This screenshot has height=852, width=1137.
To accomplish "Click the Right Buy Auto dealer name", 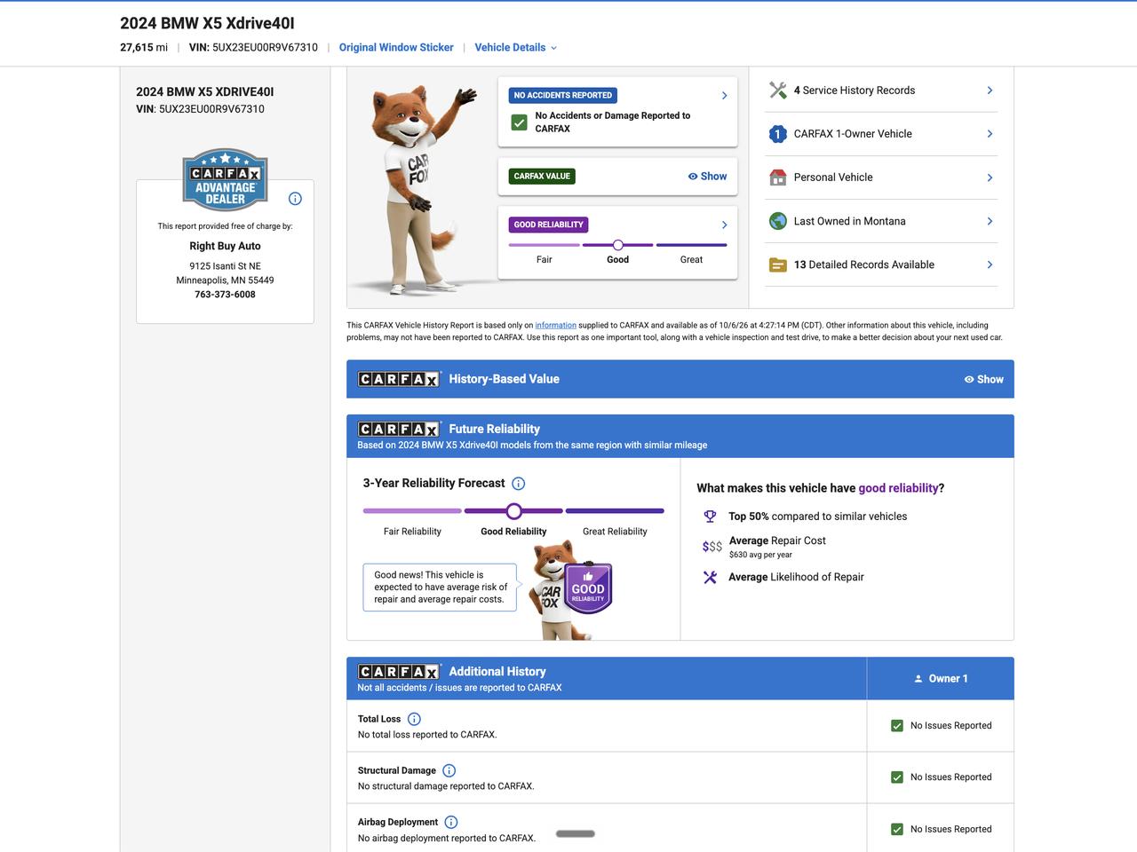I will [x=225, y=247].
